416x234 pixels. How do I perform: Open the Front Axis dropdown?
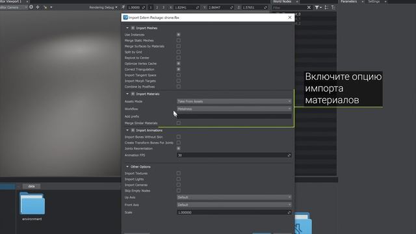234,205
